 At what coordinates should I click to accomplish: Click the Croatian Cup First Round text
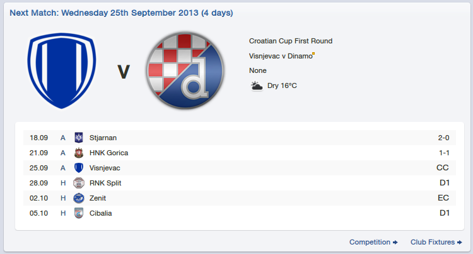[291, 41]
